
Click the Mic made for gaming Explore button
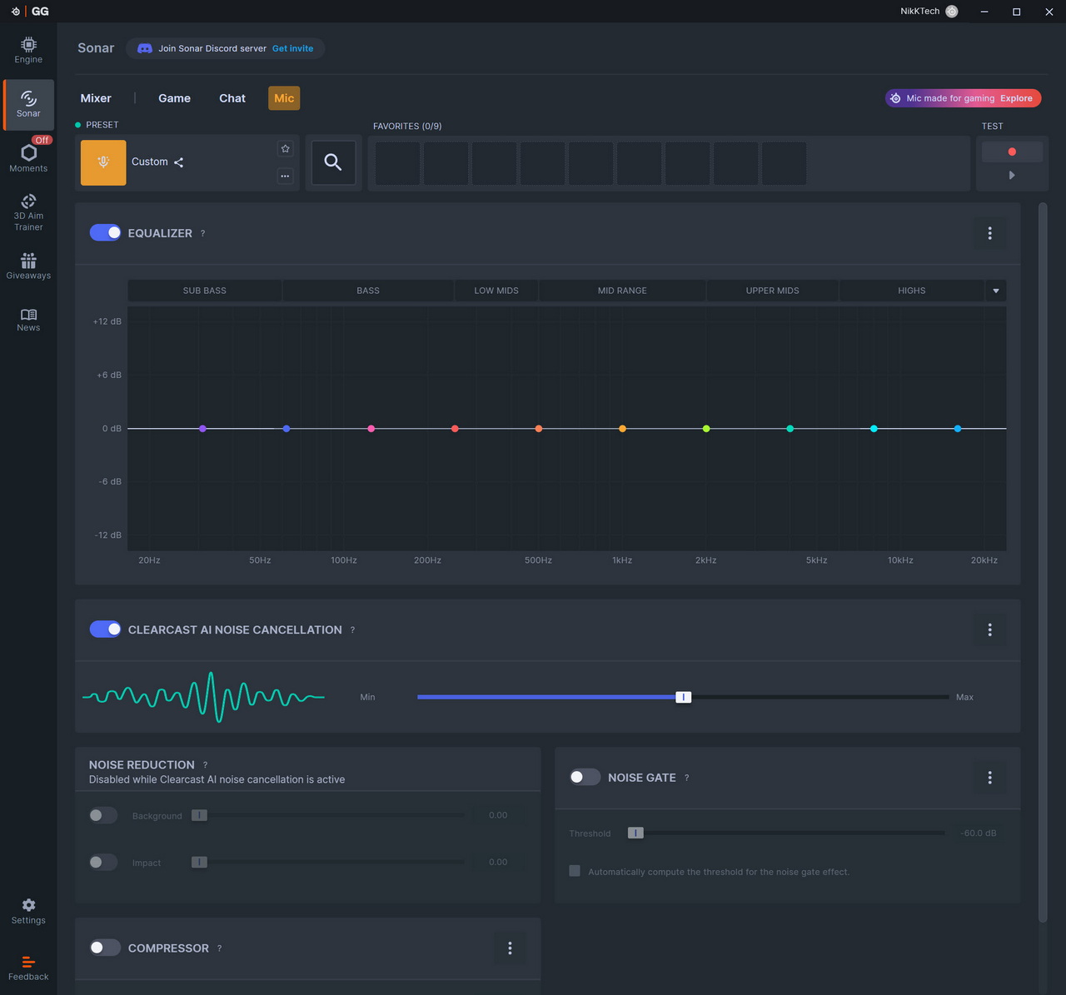pos(1015,98)
